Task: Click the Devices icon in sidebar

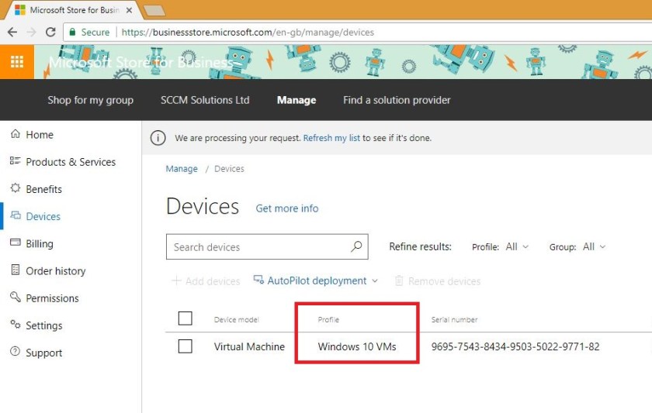Action: (x=16, y=215)
